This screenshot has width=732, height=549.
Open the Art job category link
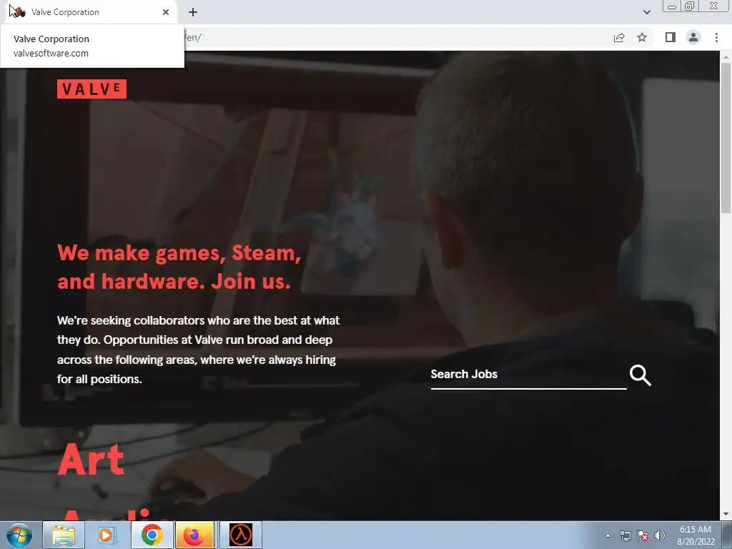click(91, 460)
